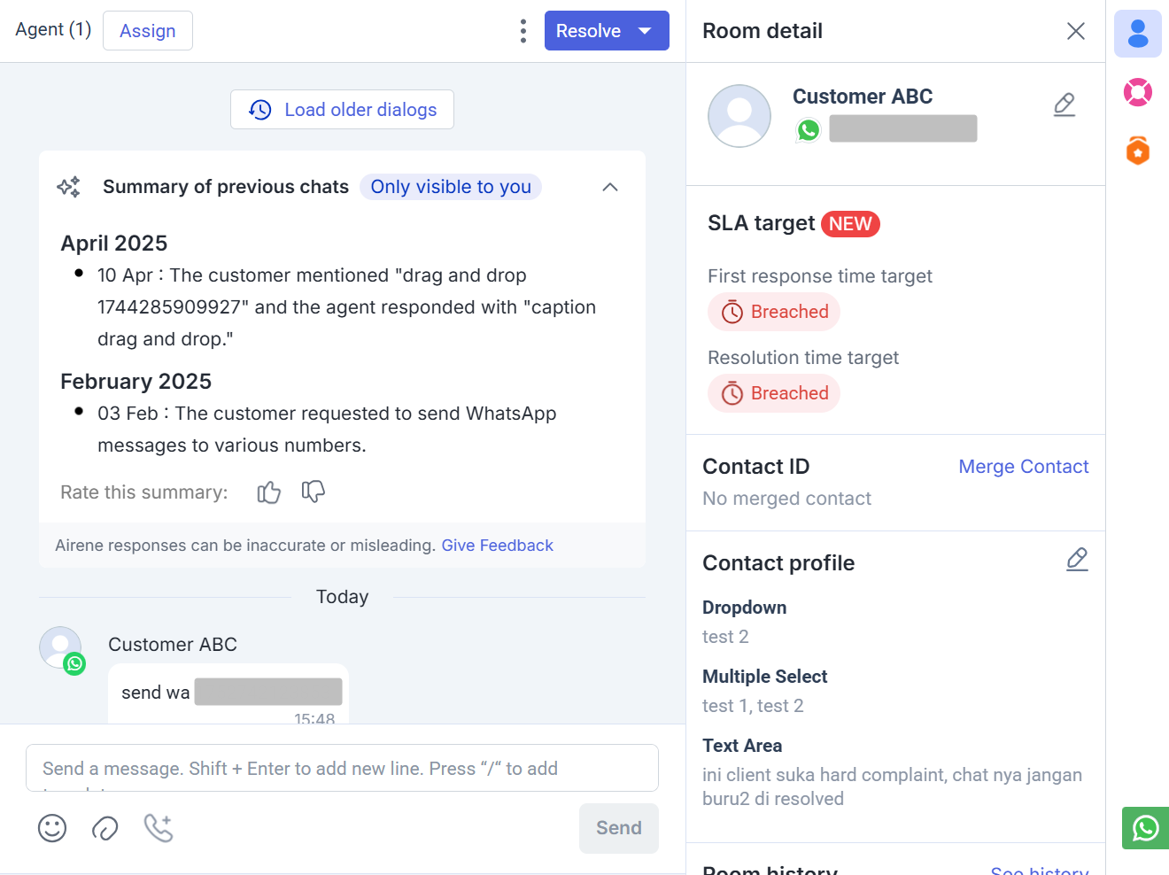
Task: Open the Give Feedback link
Action: (x=497, y=546)
